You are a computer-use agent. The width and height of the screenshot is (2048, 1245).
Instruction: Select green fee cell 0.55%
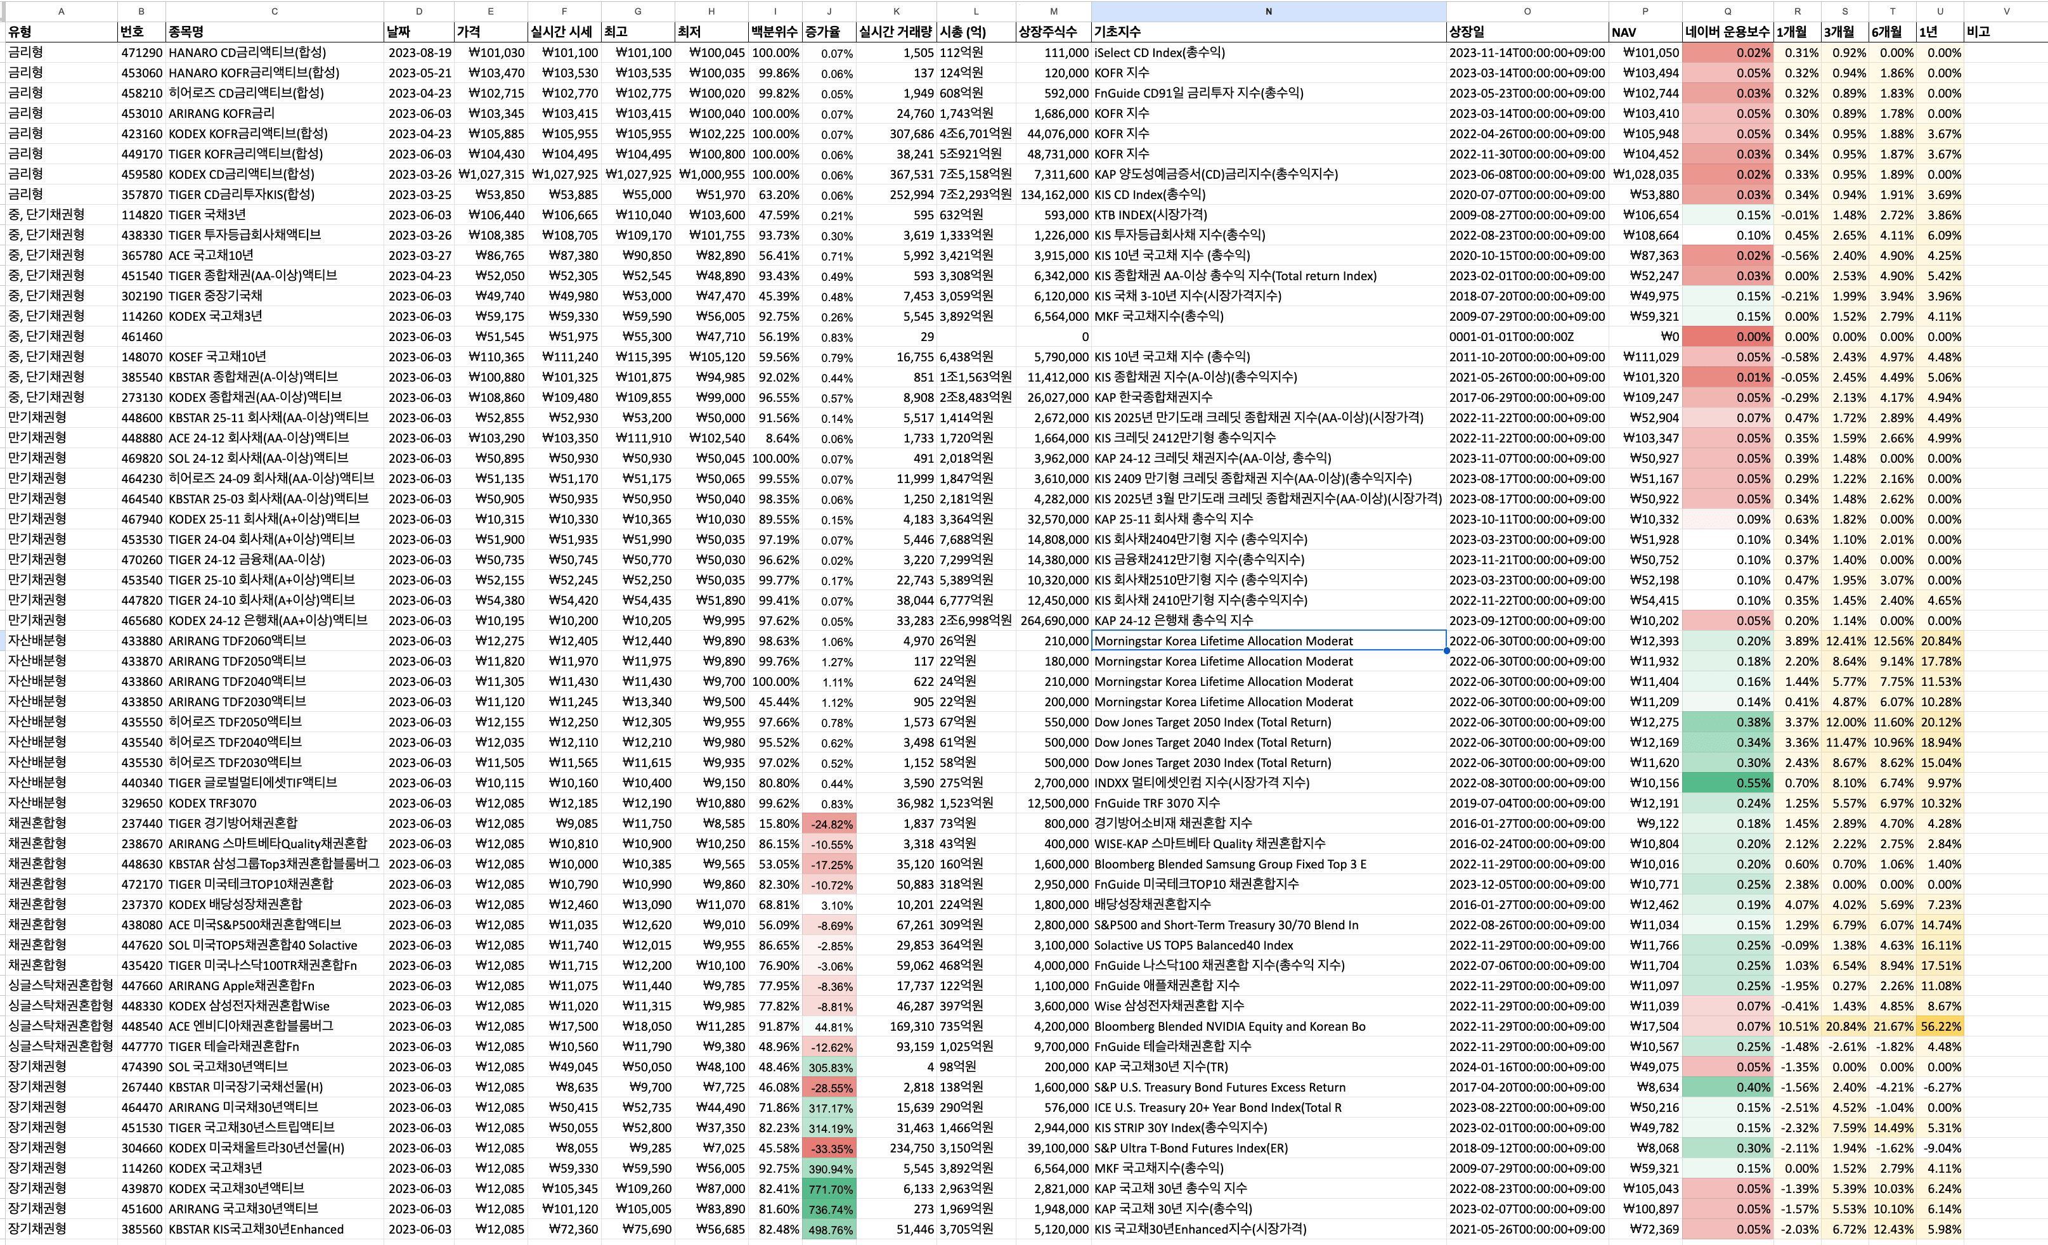1727,783
